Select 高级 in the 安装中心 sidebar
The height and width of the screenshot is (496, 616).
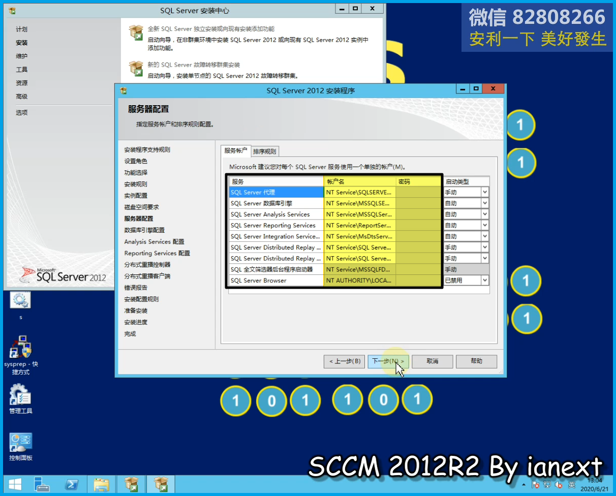pyautogui.click(x=22, y=97)
